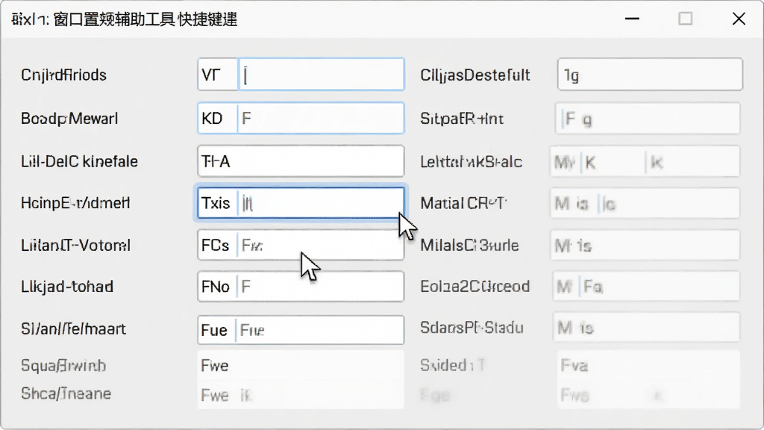Click the FNo field beside Llkjad-tohad
Screen dimensions: 764x430
pos(301,286)
